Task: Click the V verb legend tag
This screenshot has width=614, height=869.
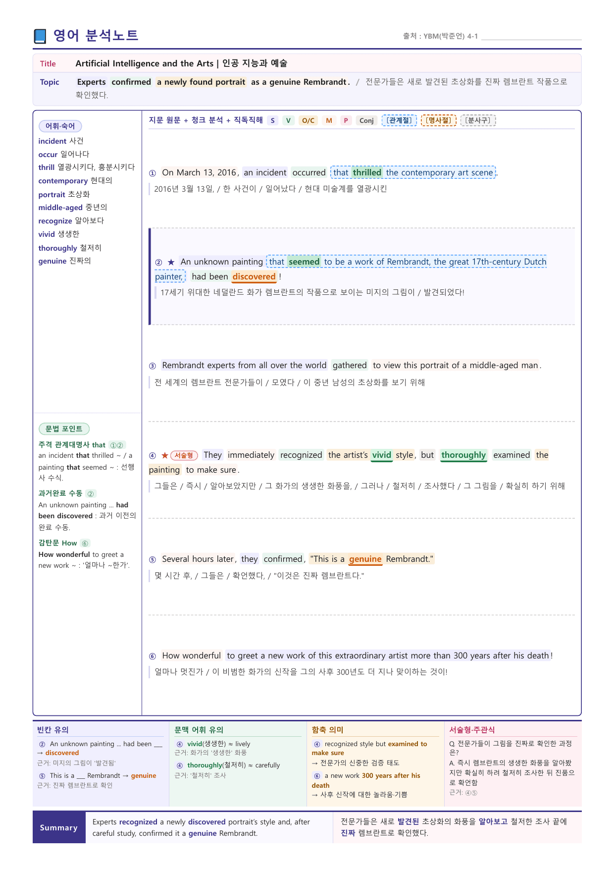Action: (x=289, y=120)
